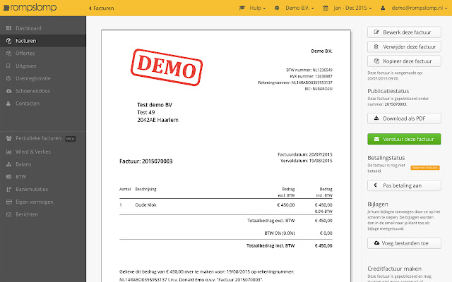The width and height of the screenshot is (452, 282).
Task: Click the orange Nog niet betaald badge
Action: [x=425, y=168]
